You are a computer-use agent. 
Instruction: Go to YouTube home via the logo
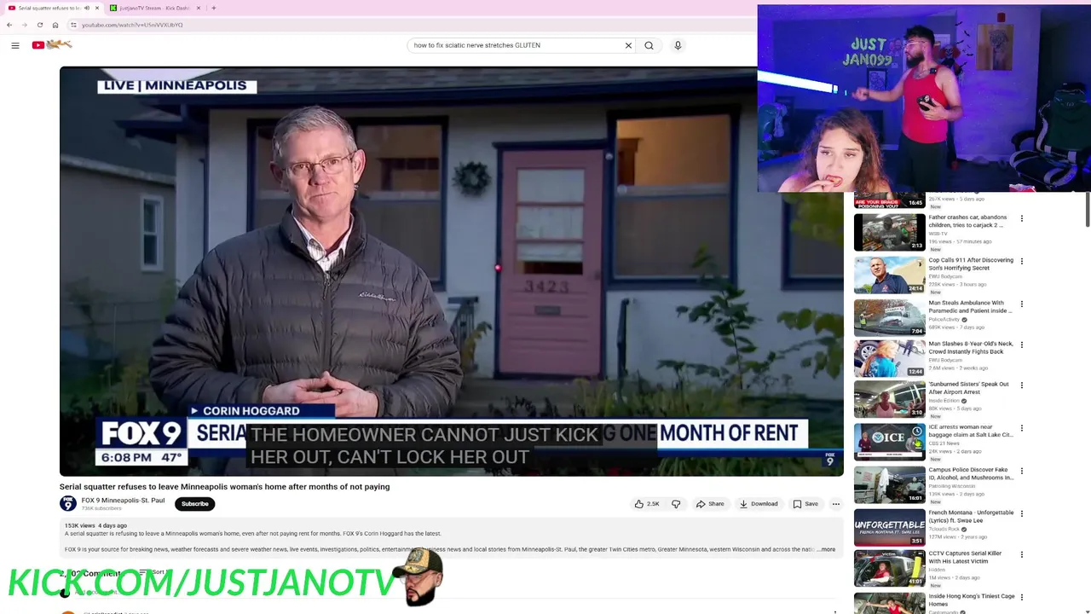click(52, 45)
